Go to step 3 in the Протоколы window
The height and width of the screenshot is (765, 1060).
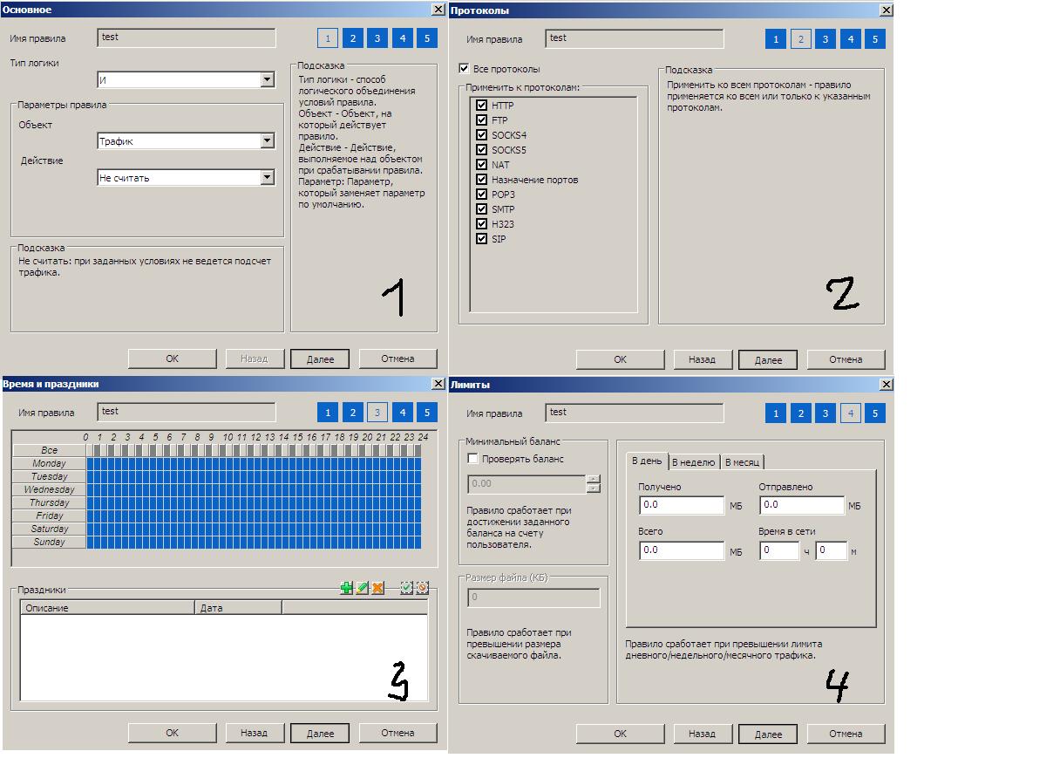(826, 39)
